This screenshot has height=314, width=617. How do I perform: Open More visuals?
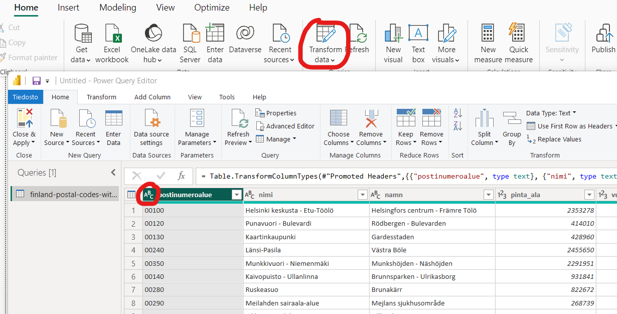[x=446, y=44]
